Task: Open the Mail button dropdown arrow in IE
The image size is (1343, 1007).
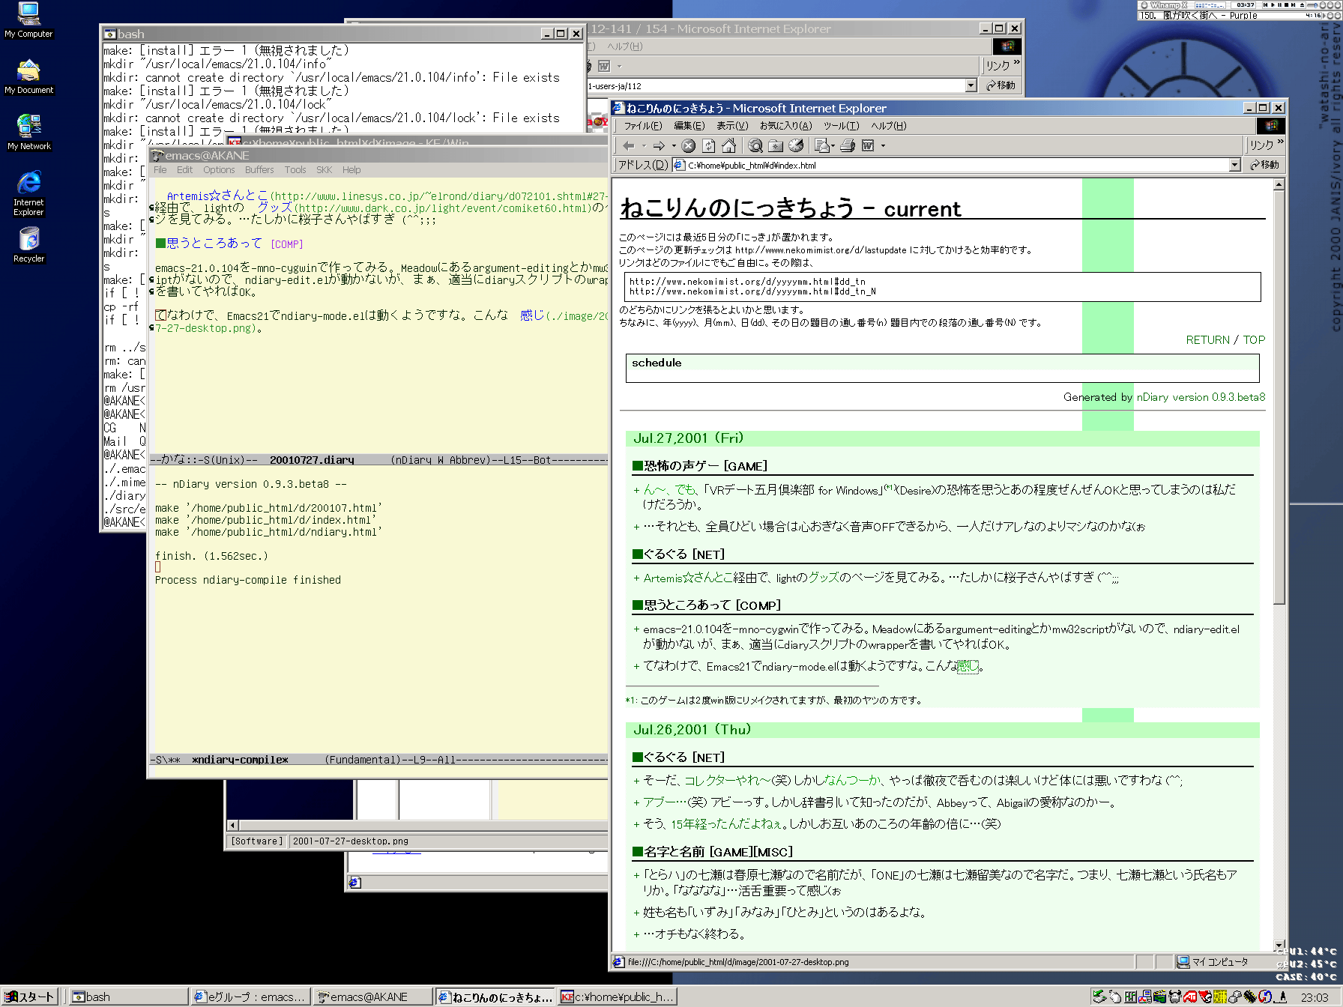Action: click(x=833, y=146)
